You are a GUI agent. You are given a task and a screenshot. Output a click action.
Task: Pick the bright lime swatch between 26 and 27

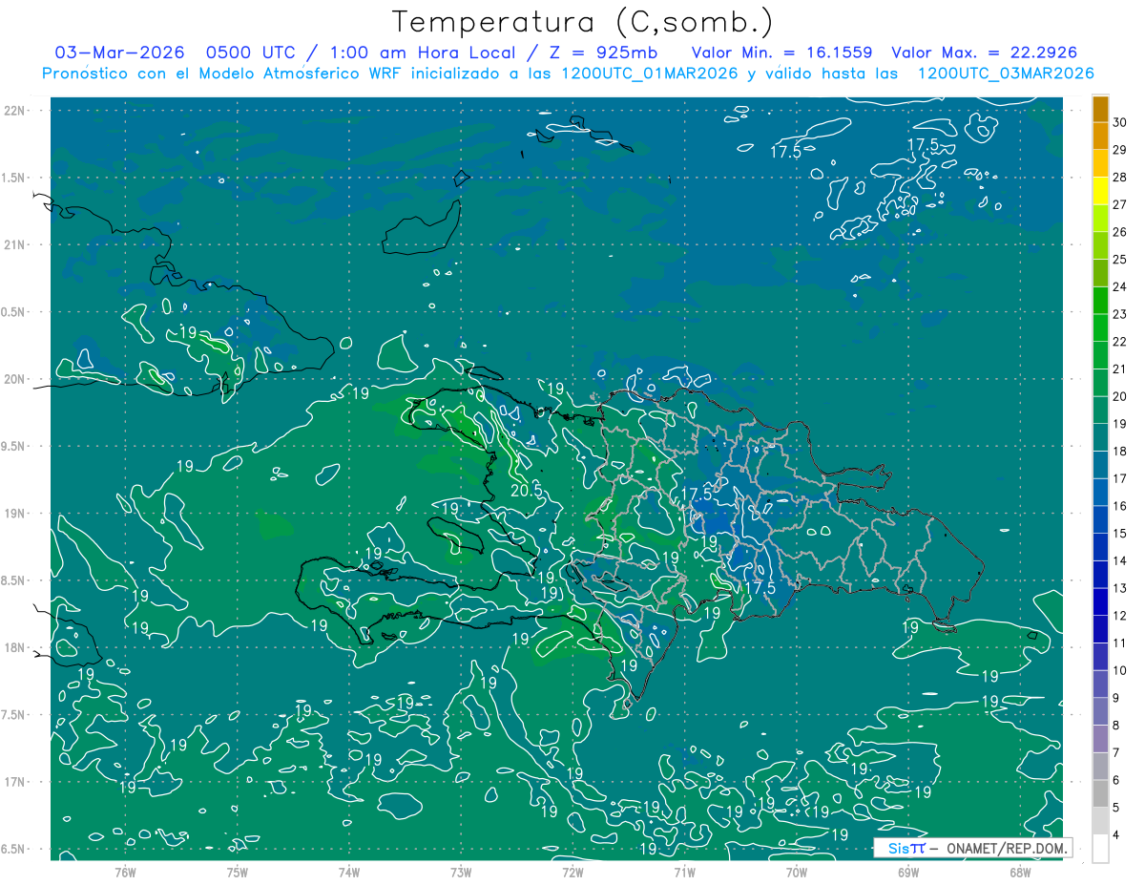[x=1100, y=218]
